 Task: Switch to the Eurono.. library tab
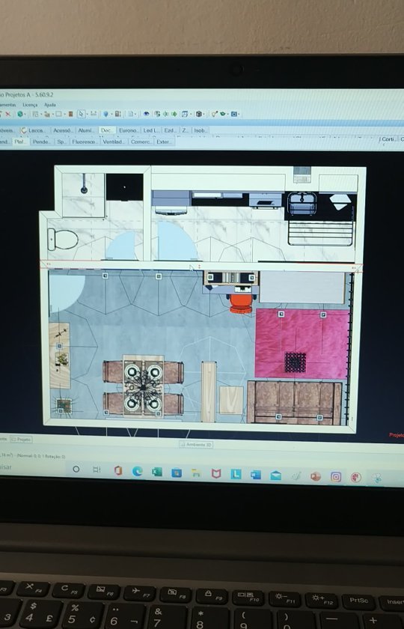click(128, 130)
